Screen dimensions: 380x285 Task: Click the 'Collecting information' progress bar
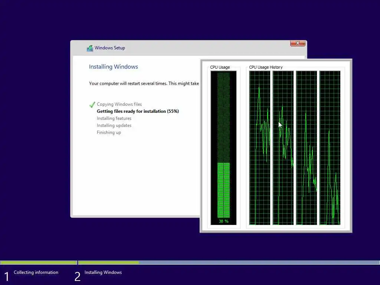39,262
